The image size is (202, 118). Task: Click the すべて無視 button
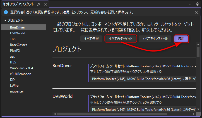tap(91, 39)
